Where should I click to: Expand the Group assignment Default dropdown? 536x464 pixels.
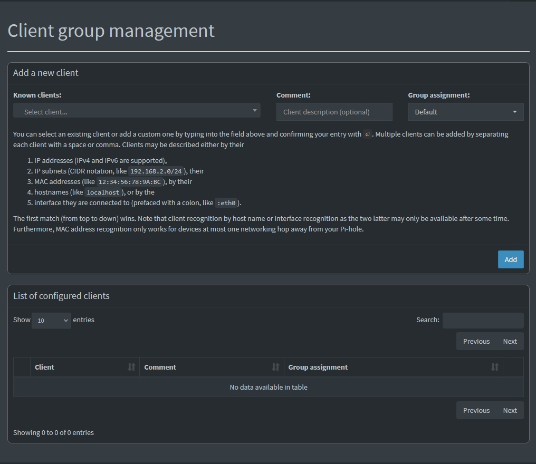pyautogui.click(x=465, y=112)
